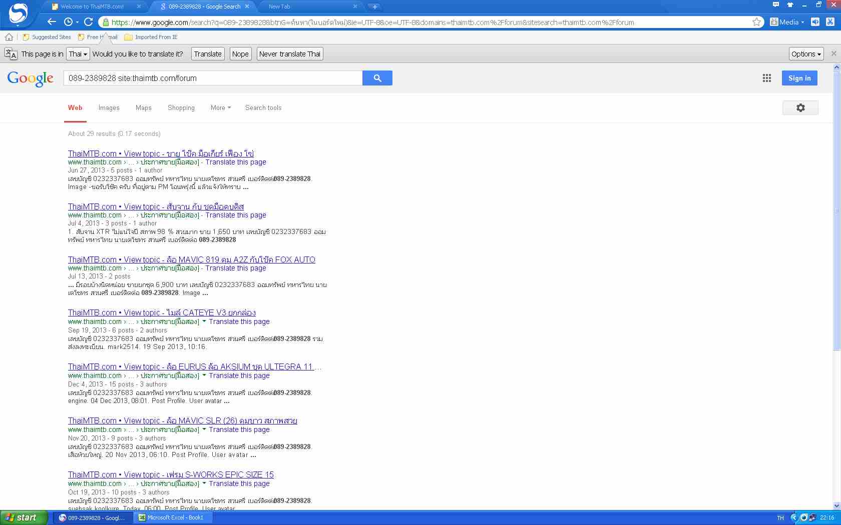Open the skin shirt icon in title bar
Viewport: 841px width, 525px height.
[x=790, y=5]
